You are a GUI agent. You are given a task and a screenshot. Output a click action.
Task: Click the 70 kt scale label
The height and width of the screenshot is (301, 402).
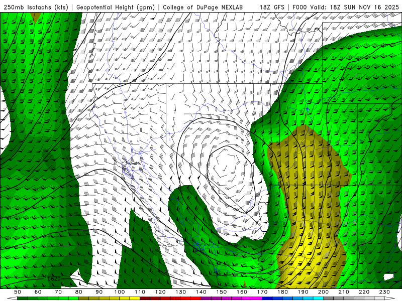tap(58, 292)
